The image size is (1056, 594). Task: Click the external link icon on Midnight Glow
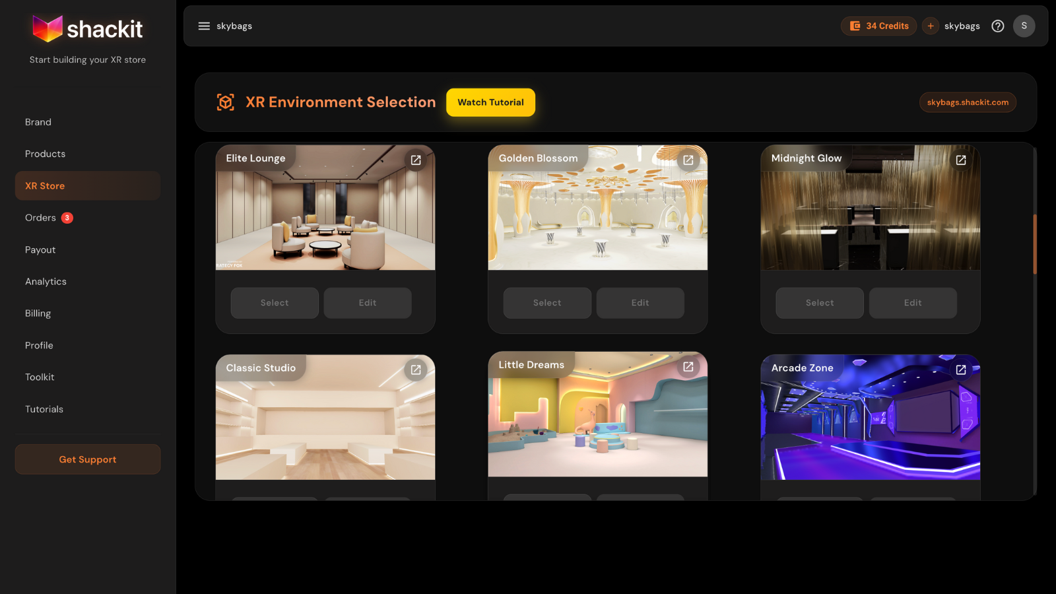[960, 160]
